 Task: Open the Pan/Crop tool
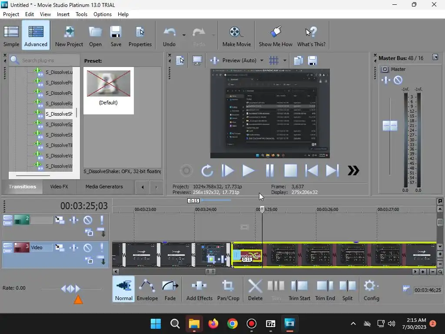click(x=228, y=290)
